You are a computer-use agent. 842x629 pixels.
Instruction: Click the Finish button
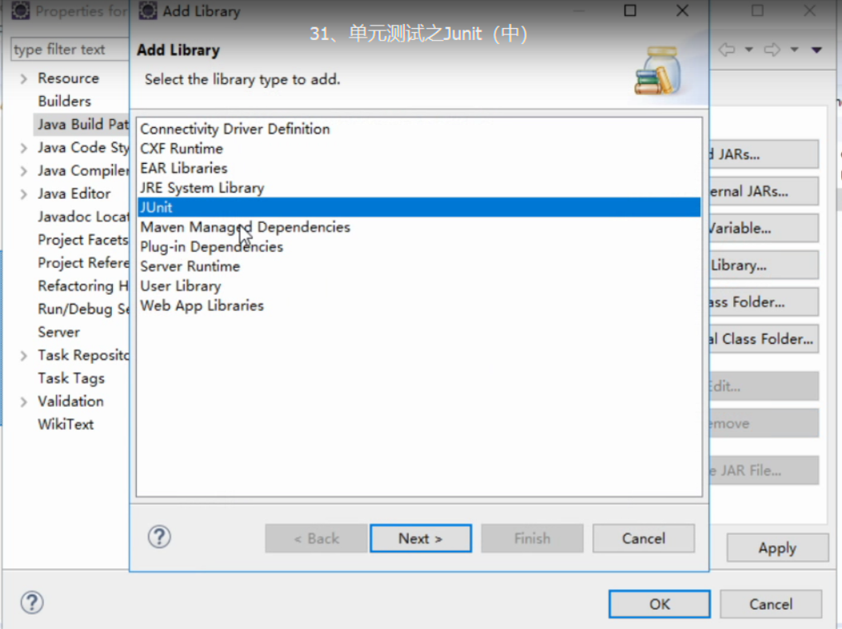[x=533, y=539]
